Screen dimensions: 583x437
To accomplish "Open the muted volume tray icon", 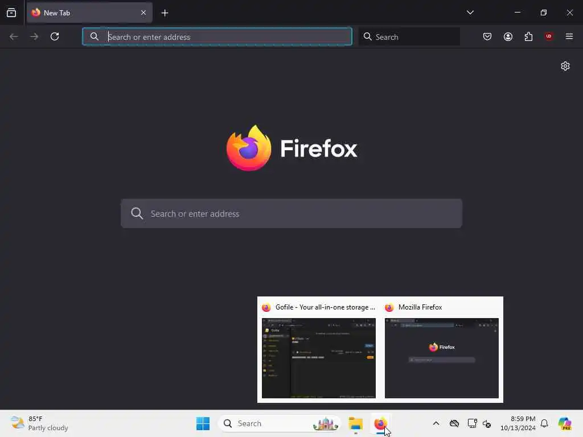I will [x=487, y=423].
